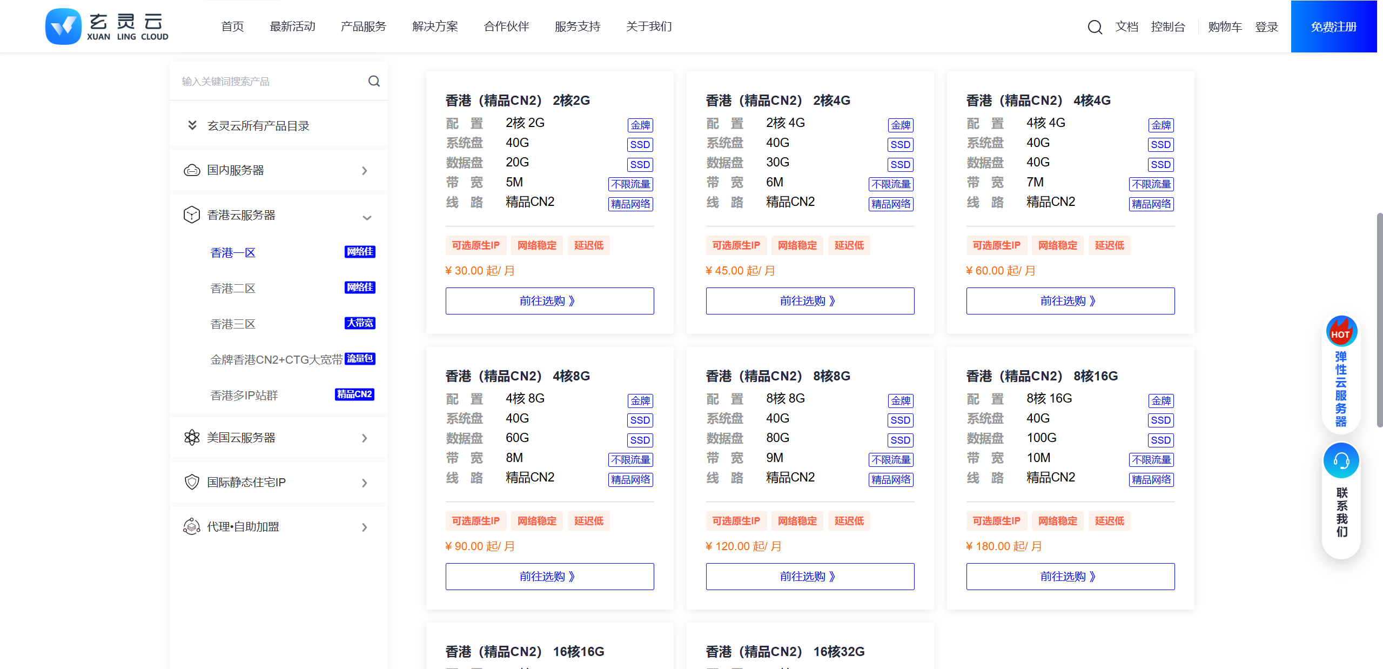Click 前往选购 on the 2核2G plan card
Screen dimensions: 1383x669
click(549, 300)
